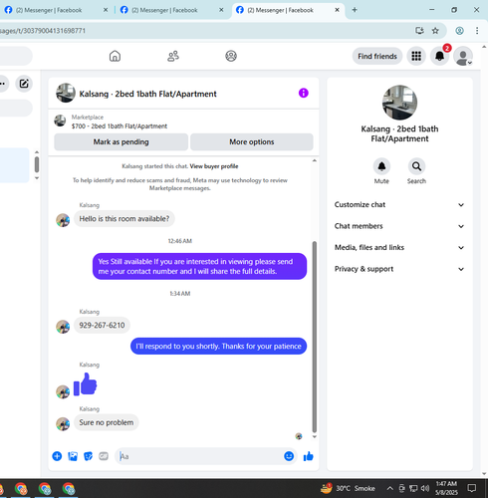This screenshot has width=488, height=498.
Task: Open a new browser tab plus button
Action: pyautogui.click(x=355, y=10)
